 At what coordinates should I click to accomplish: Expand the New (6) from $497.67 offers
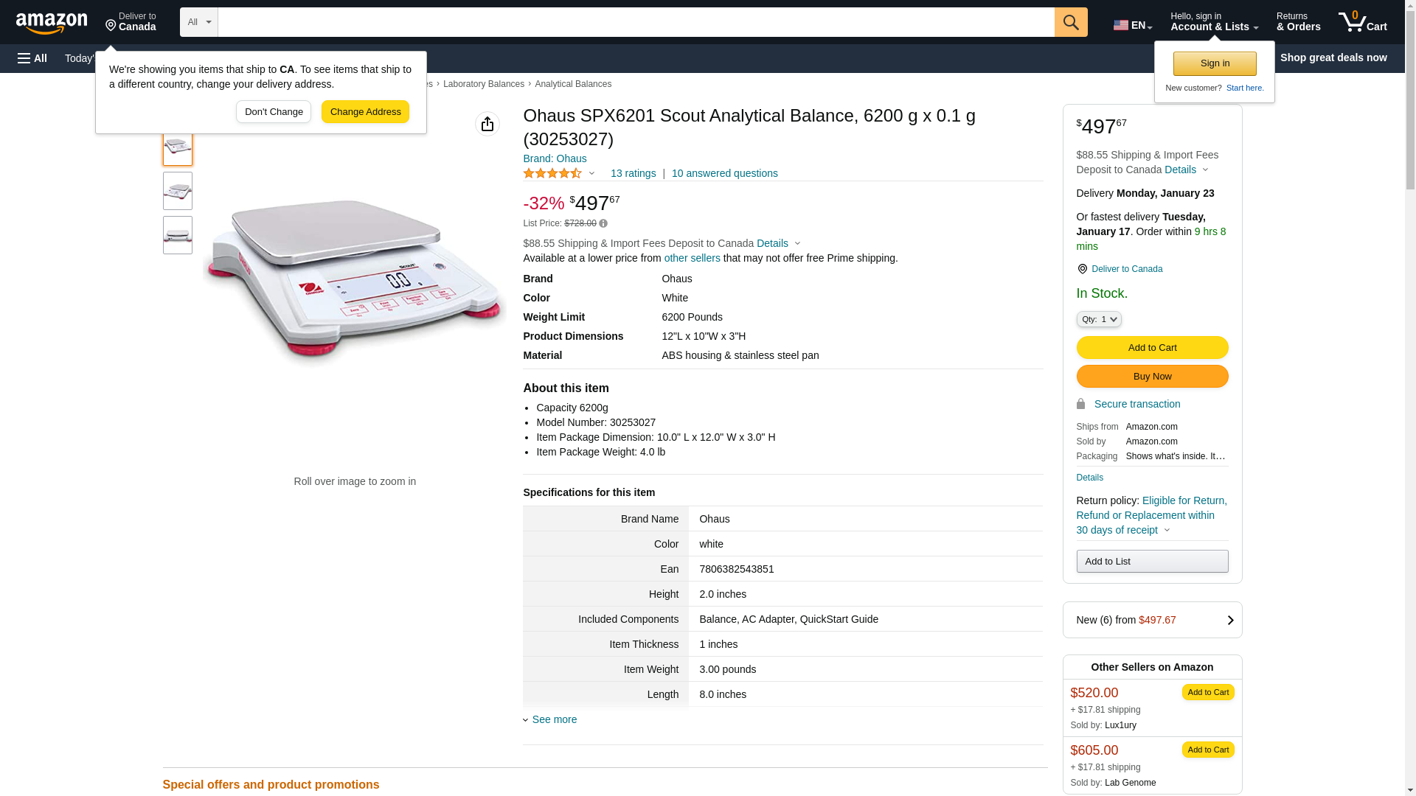[x=1152, y=620]
